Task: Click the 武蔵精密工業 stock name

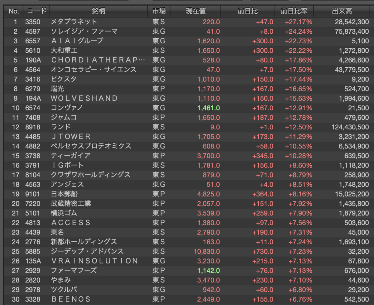Action: pos(71,203)
